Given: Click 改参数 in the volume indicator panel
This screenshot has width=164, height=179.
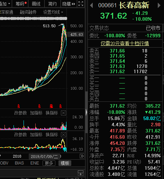Looking at the screenshot, I should (x=20, y=113).
